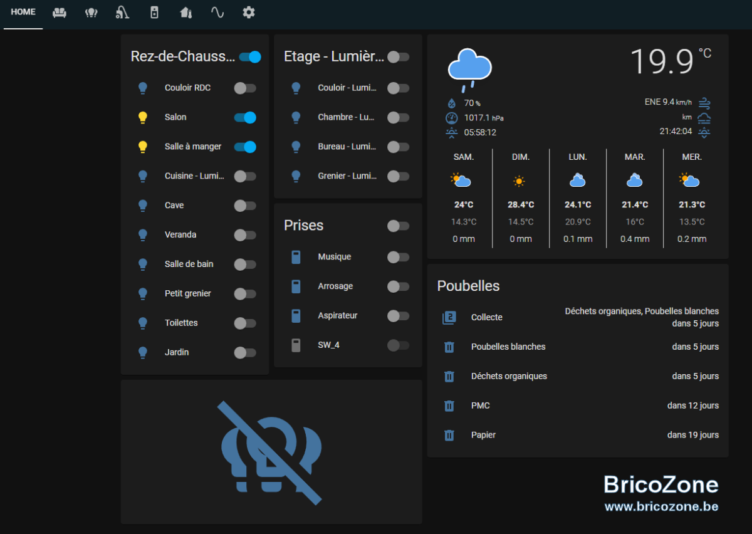Open the lightbulb group tab
The width and height of the screenshot is (752, 534).
(91, 13)
